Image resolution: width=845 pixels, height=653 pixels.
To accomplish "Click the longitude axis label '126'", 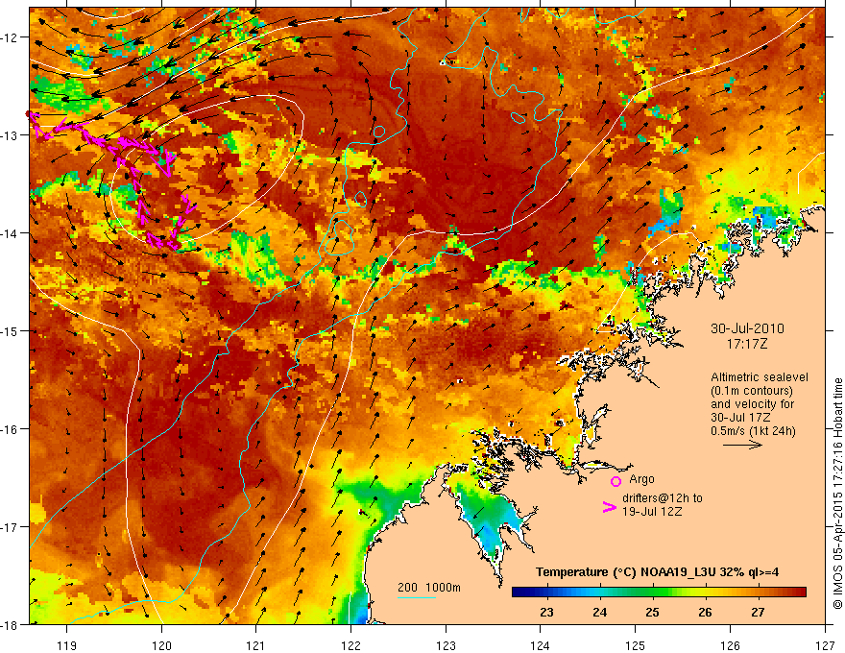I will (x=730, y=645).
